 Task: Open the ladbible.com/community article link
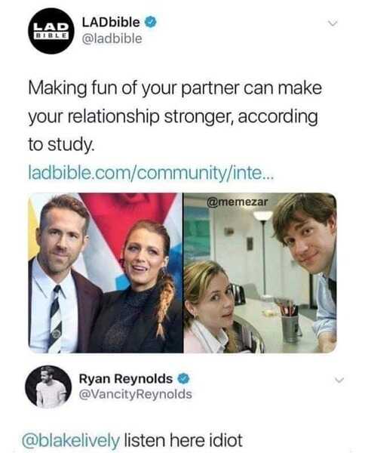(150, 172)
